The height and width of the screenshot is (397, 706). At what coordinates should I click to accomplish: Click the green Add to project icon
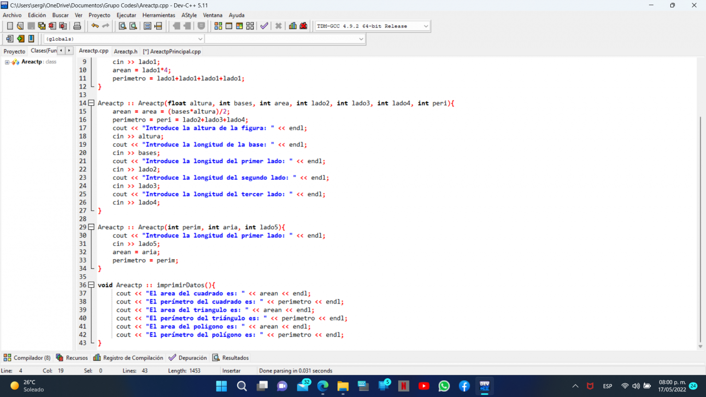21,39
